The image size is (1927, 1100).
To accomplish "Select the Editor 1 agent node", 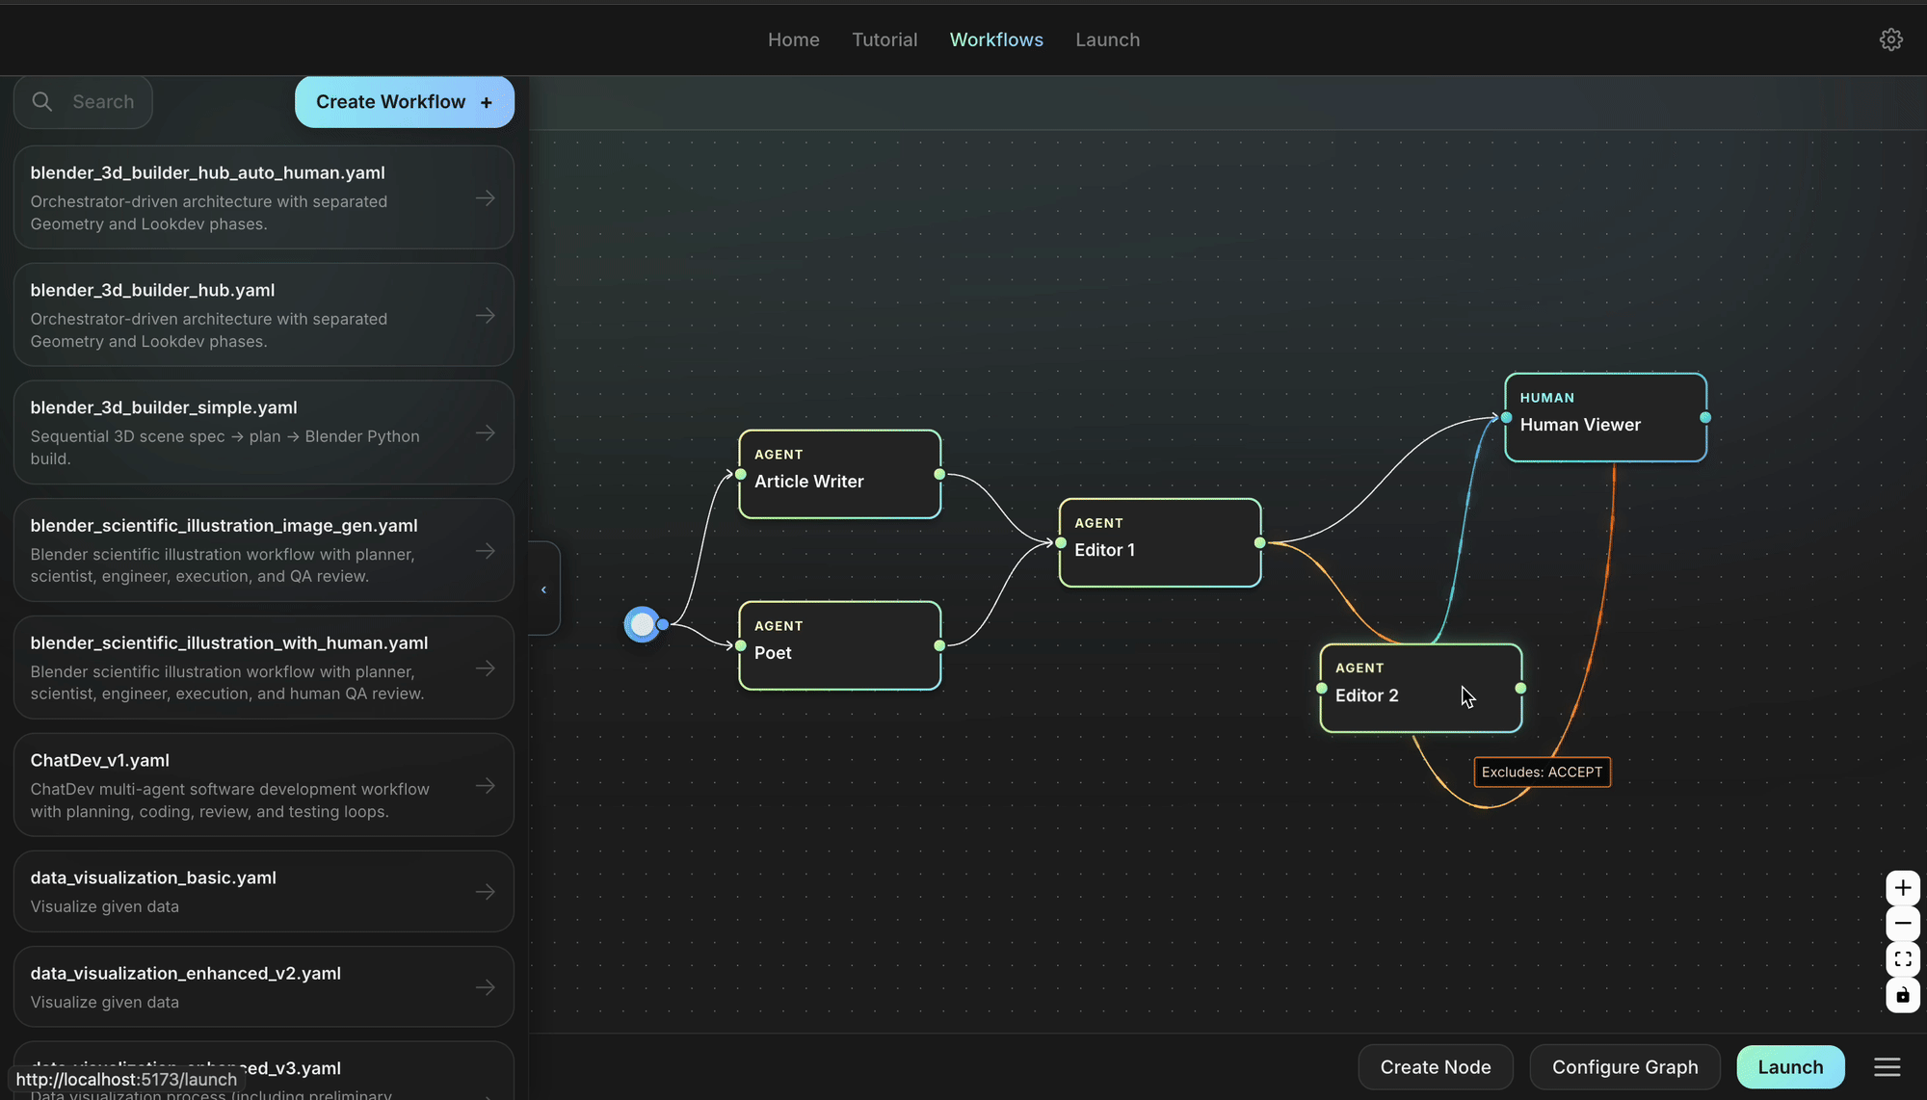I will pos(1160,542).
